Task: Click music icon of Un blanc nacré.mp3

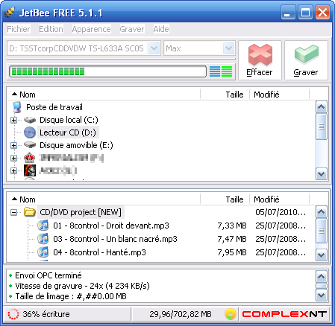Action: point(43,239)
